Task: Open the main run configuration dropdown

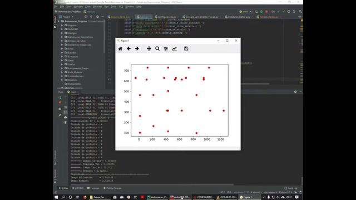Action: point(245,11)
